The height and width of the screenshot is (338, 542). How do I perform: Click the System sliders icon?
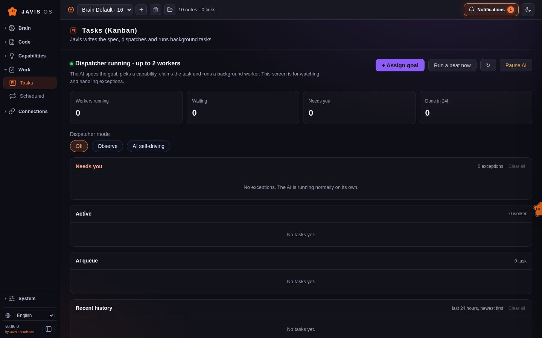[x=12, y=299]
